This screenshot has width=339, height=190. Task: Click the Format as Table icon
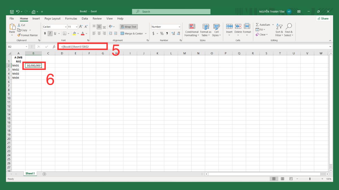[x=206, y=26]
